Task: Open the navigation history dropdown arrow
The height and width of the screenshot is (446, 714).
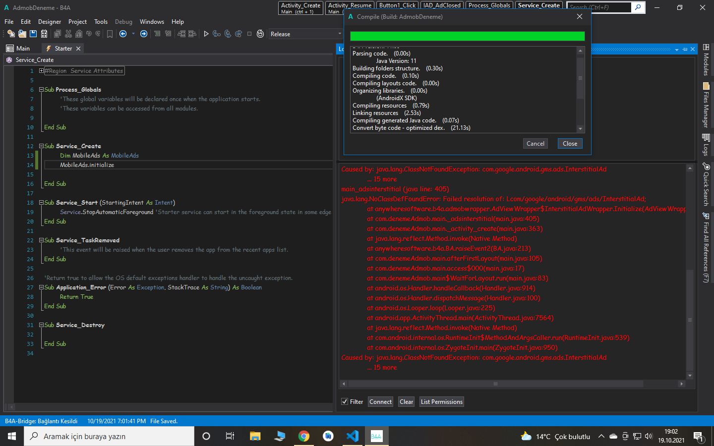Action: click(x=133, y=34)
